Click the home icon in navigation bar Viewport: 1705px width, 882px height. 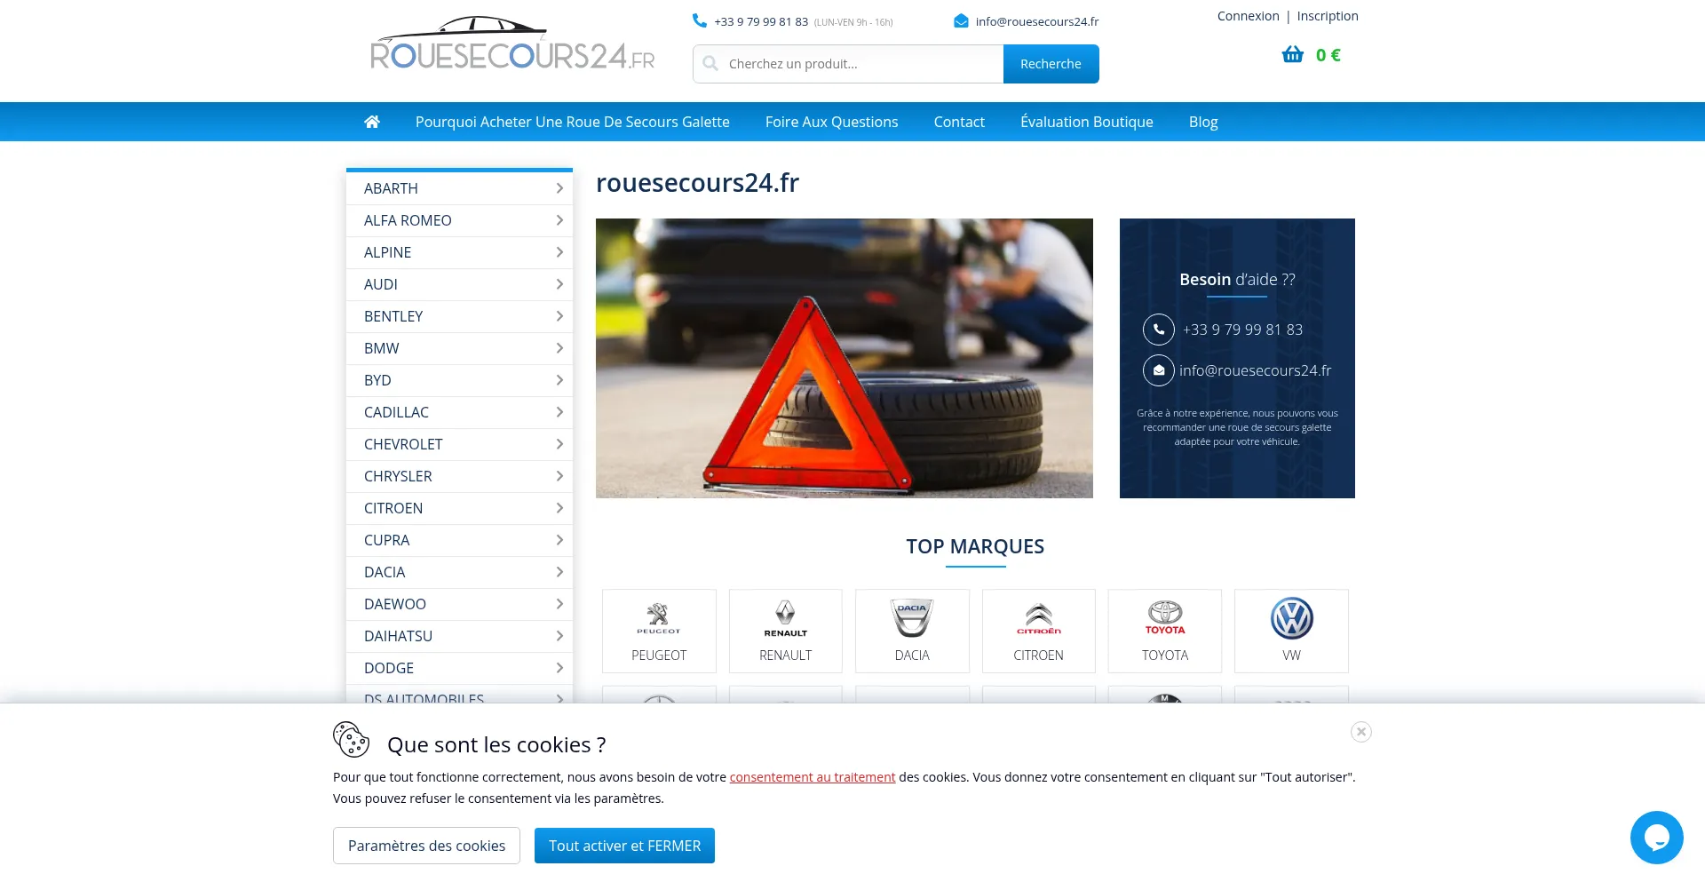[x=372, y=122]
